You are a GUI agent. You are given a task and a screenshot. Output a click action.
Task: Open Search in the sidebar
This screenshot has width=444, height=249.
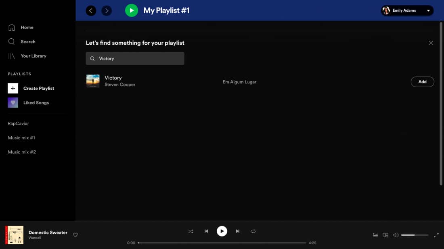click(28, 41)
